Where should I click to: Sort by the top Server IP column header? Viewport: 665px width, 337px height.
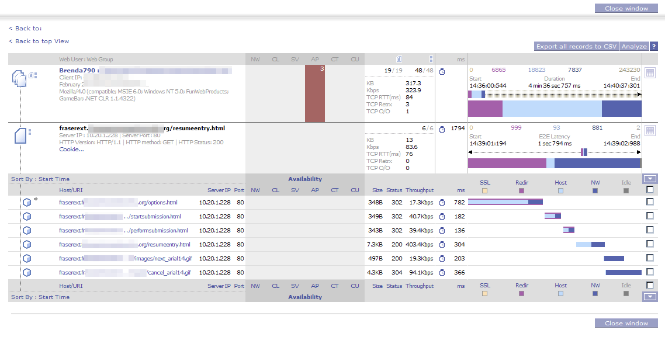click(219, 190)
